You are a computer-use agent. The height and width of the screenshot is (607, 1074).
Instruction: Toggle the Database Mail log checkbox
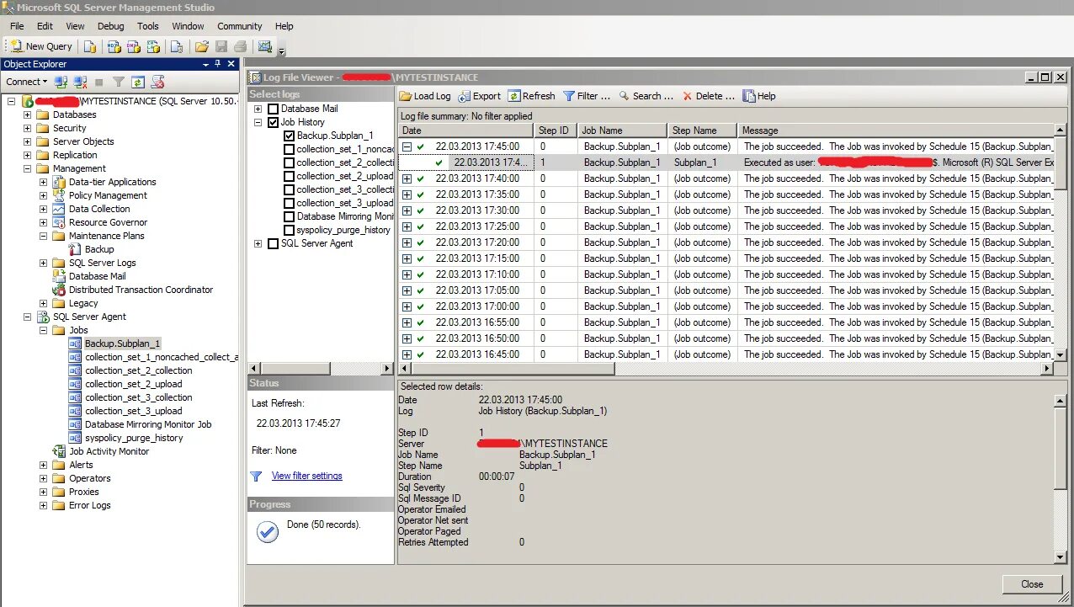click(273, 109)
